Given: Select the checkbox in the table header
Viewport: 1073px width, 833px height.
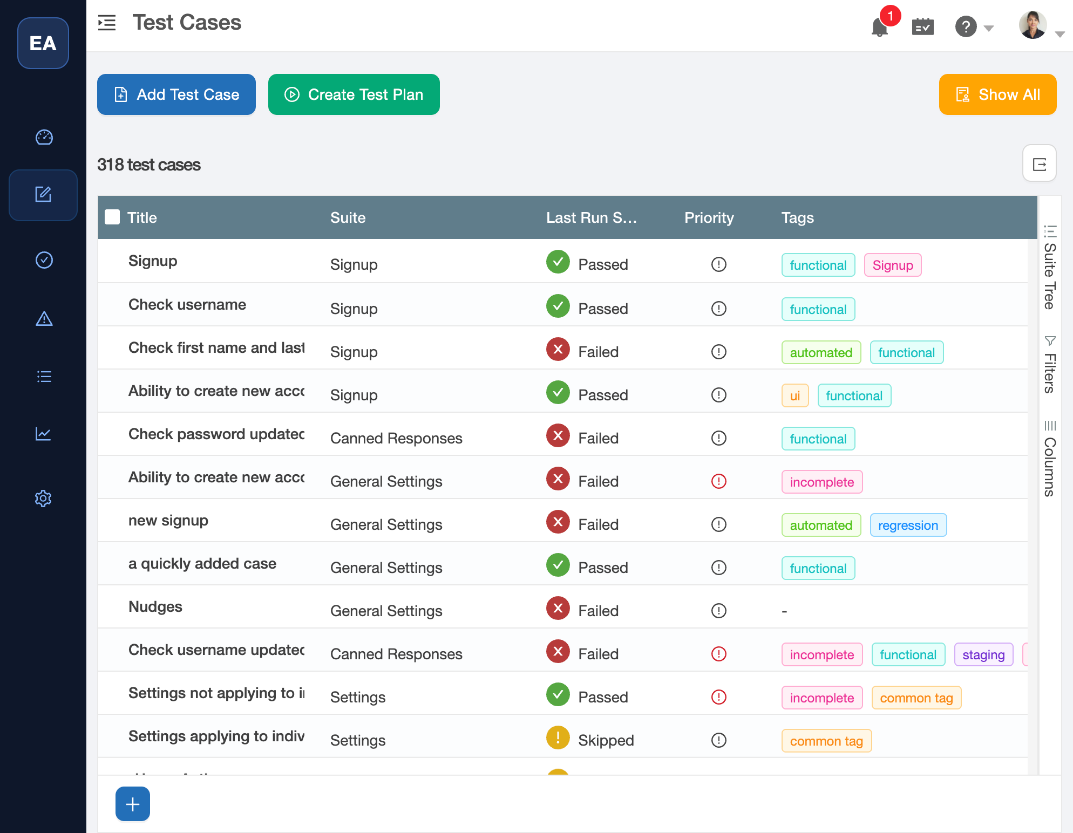Looking at the screenshot, I should (x=113, y=217).
